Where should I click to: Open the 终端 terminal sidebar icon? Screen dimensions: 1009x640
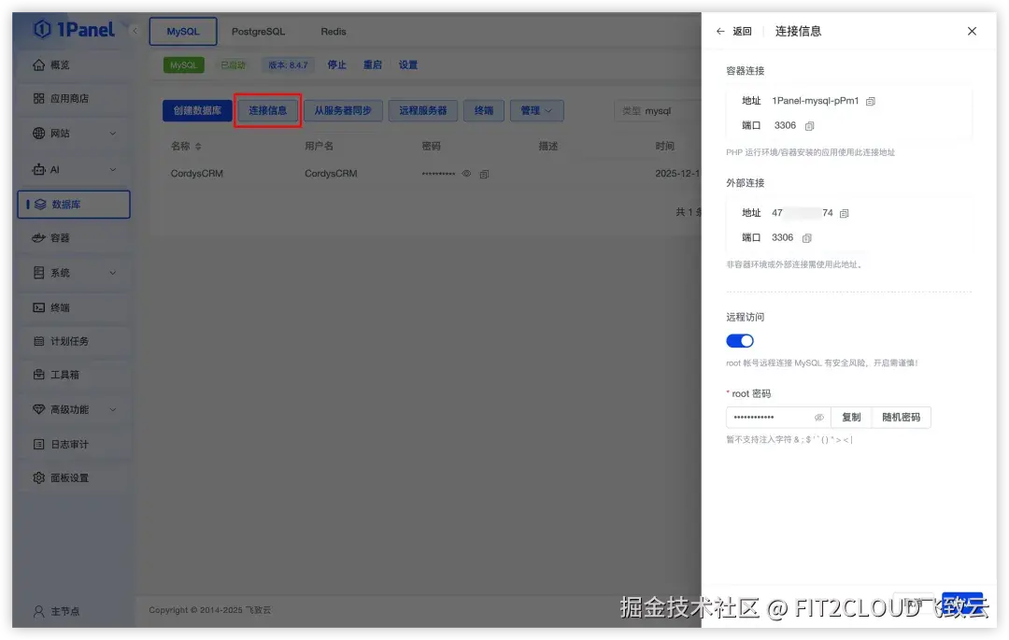(38, 307)
